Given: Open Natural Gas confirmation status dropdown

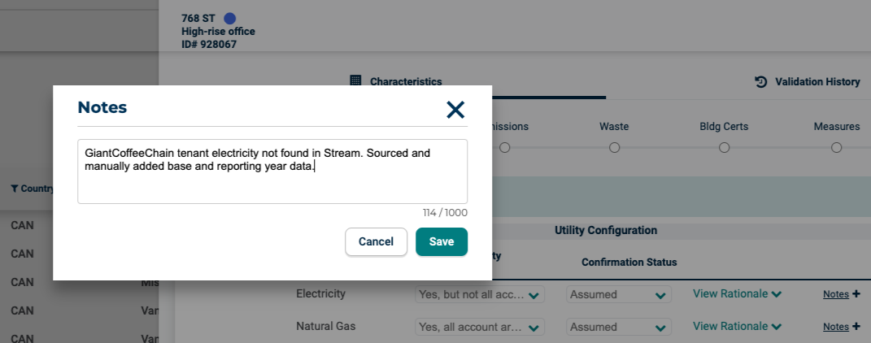Looking at the screenshot, I should click(617, 328).
